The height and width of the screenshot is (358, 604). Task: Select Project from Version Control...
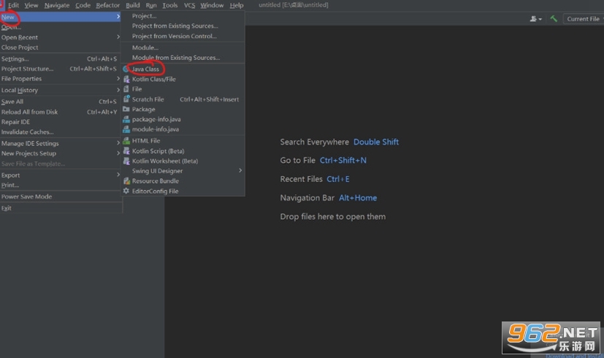coord(183,36)
